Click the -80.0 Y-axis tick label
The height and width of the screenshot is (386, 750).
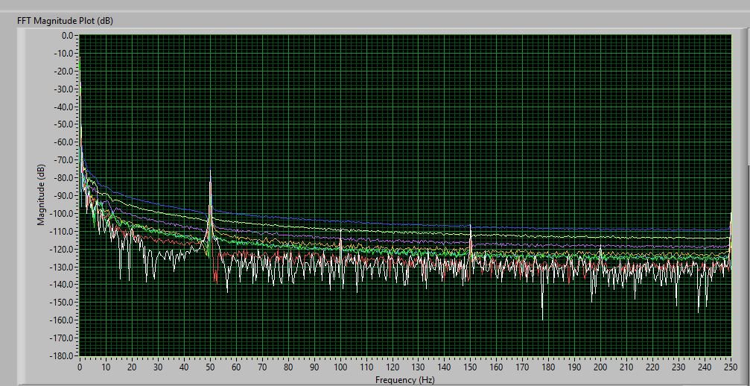pos(65,177)
